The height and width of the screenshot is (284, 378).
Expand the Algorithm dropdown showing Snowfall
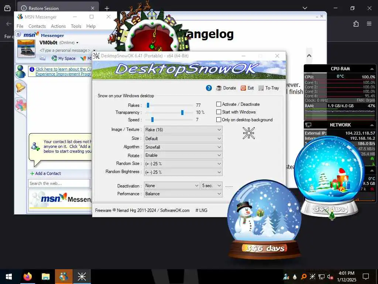tap(183, 147)
